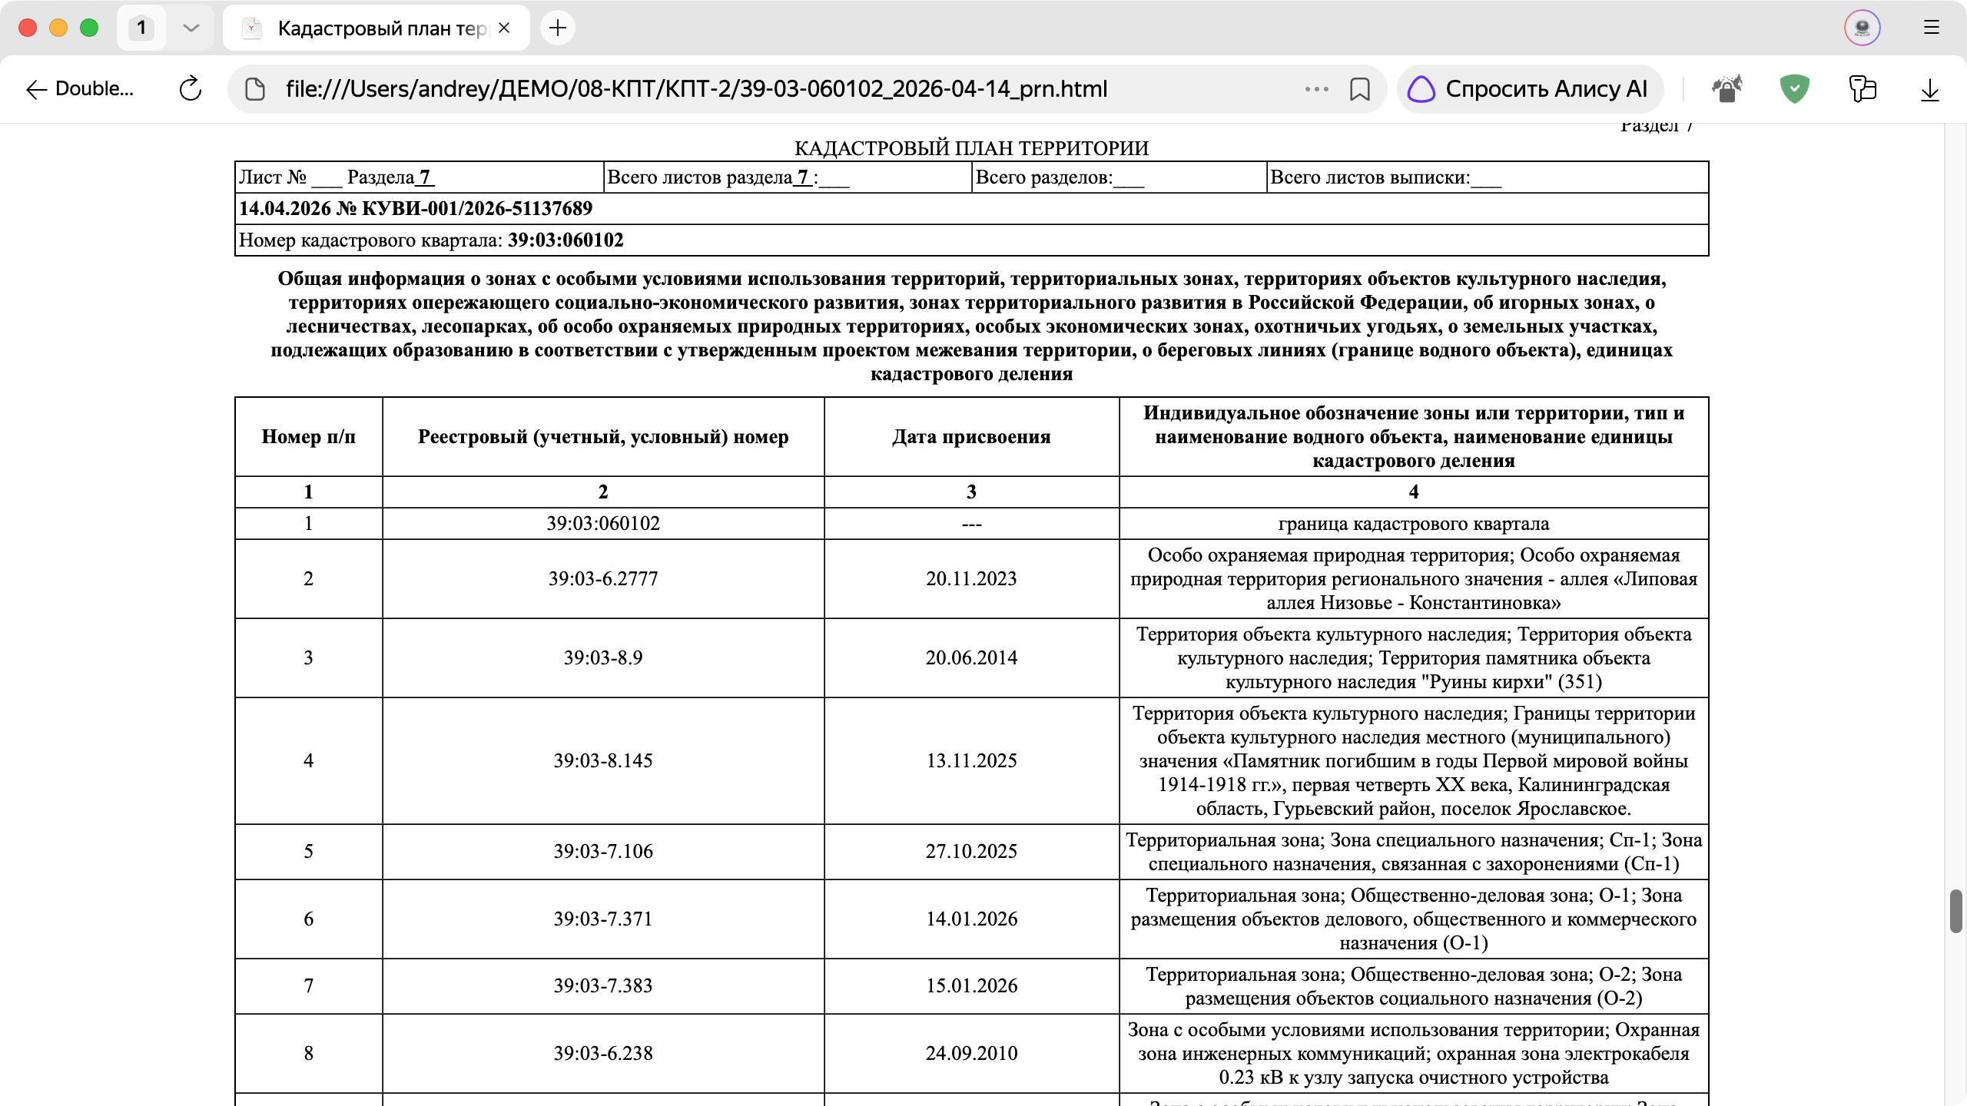Open the extension with the lock-and-animal icon
This screenshot has height=1106, width=1967.
[1727, 89]
